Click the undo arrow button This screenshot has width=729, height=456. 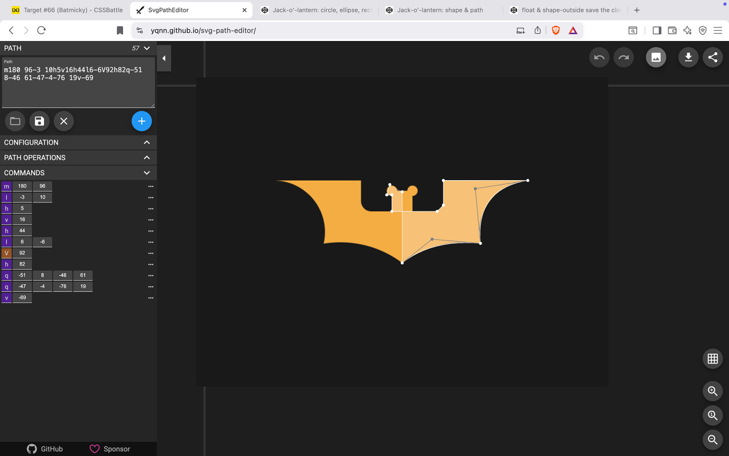(x=599, y=57)
